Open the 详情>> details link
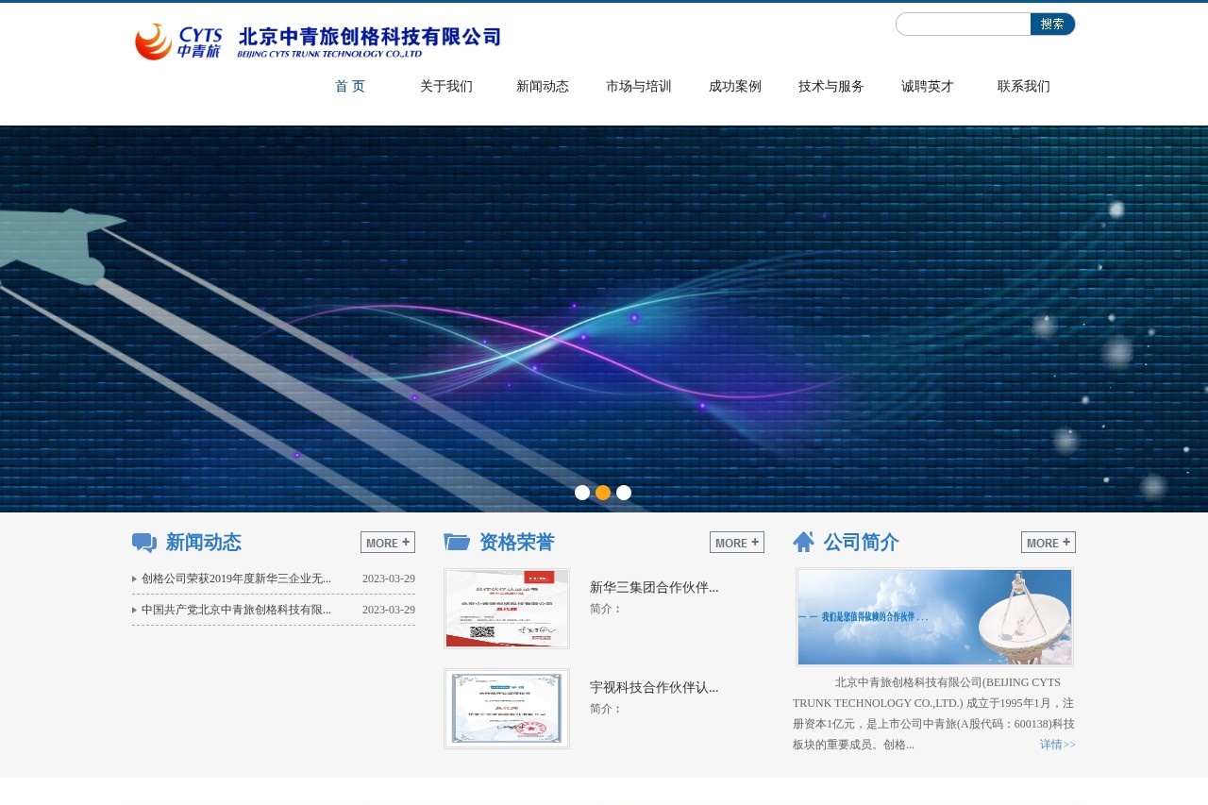Image resolution: width=1208 pixels, height=805 pixels. (x=1058, y=745)
